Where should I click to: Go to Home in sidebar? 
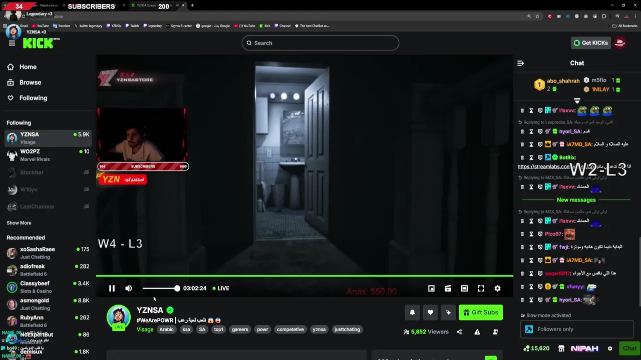click(28, 67)
